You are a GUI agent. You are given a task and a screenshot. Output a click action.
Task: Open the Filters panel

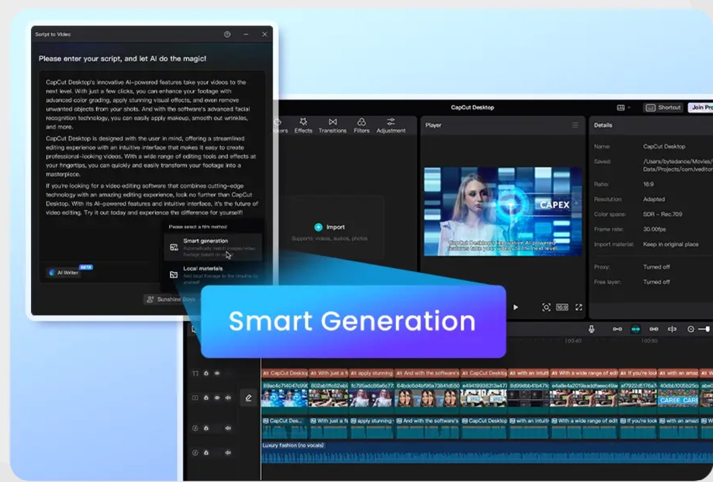point(361,125)
